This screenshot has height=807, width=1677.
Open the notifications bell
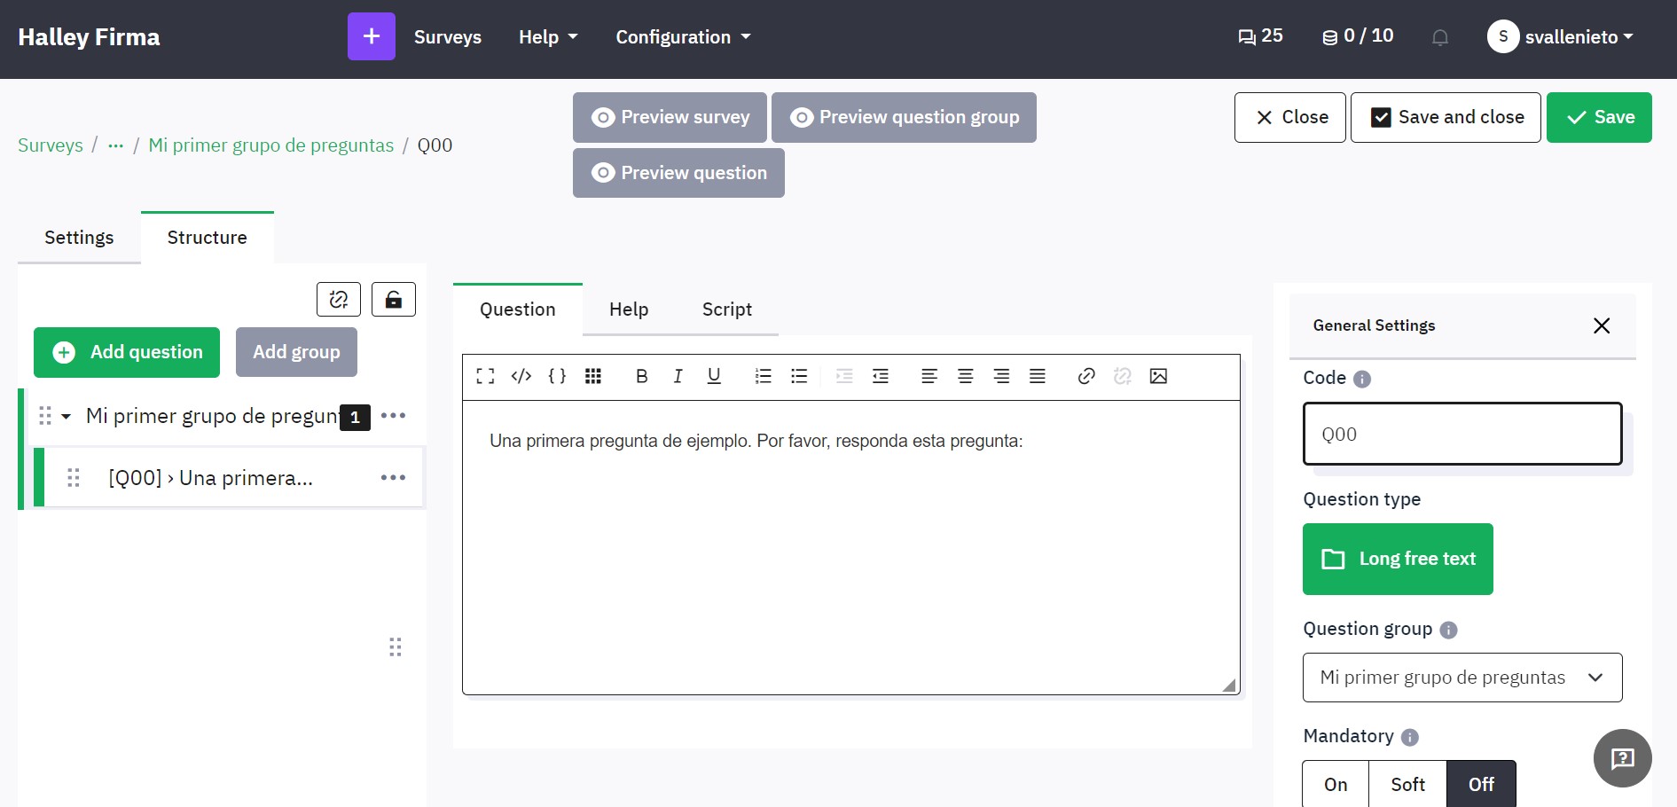pos(1440,37)
